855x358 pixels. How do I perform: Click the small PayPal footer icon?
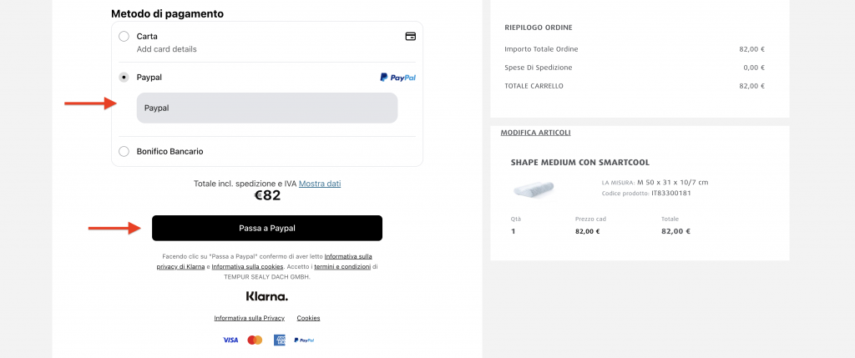[x=304, y=340]
